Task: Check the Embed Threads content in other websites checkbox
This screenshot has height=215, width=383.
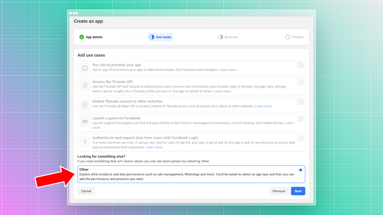Action: click(300, 102)
